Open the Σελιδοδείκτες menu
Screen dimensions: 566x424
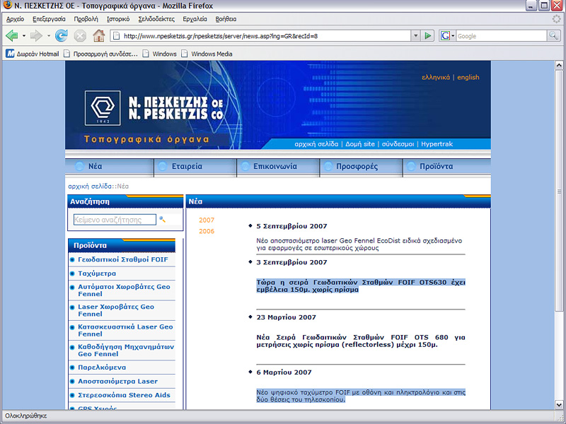pos(156,19)
